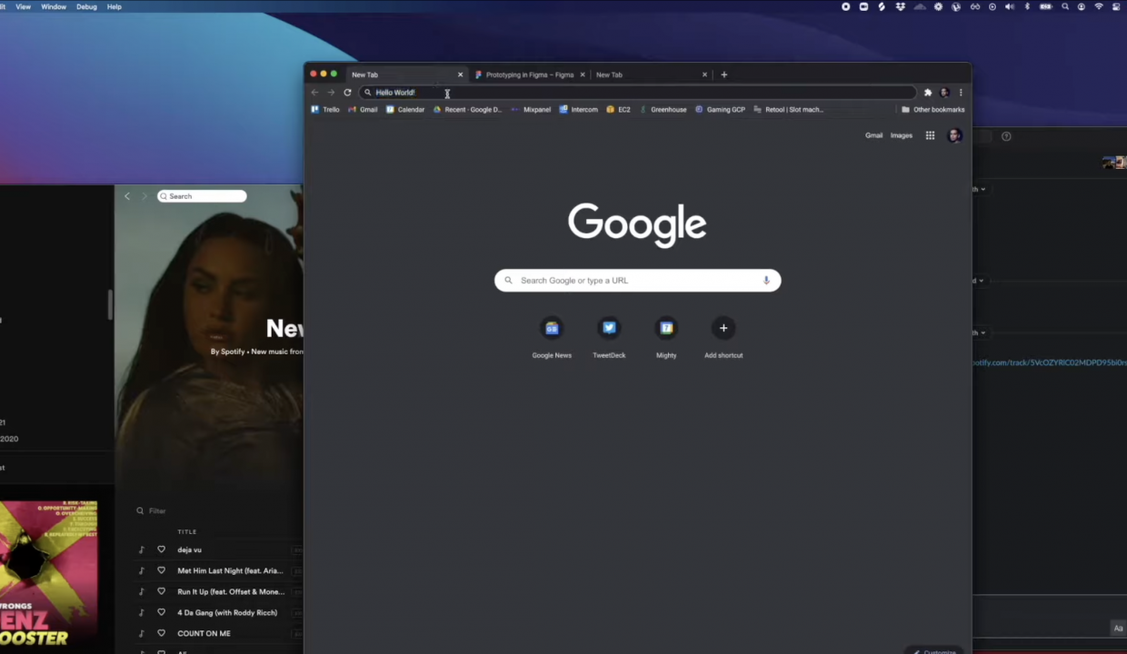This screenshot has height=654, width=1127.
Task: Open the Mixpanel bookmark
Action: click(531, 109)
